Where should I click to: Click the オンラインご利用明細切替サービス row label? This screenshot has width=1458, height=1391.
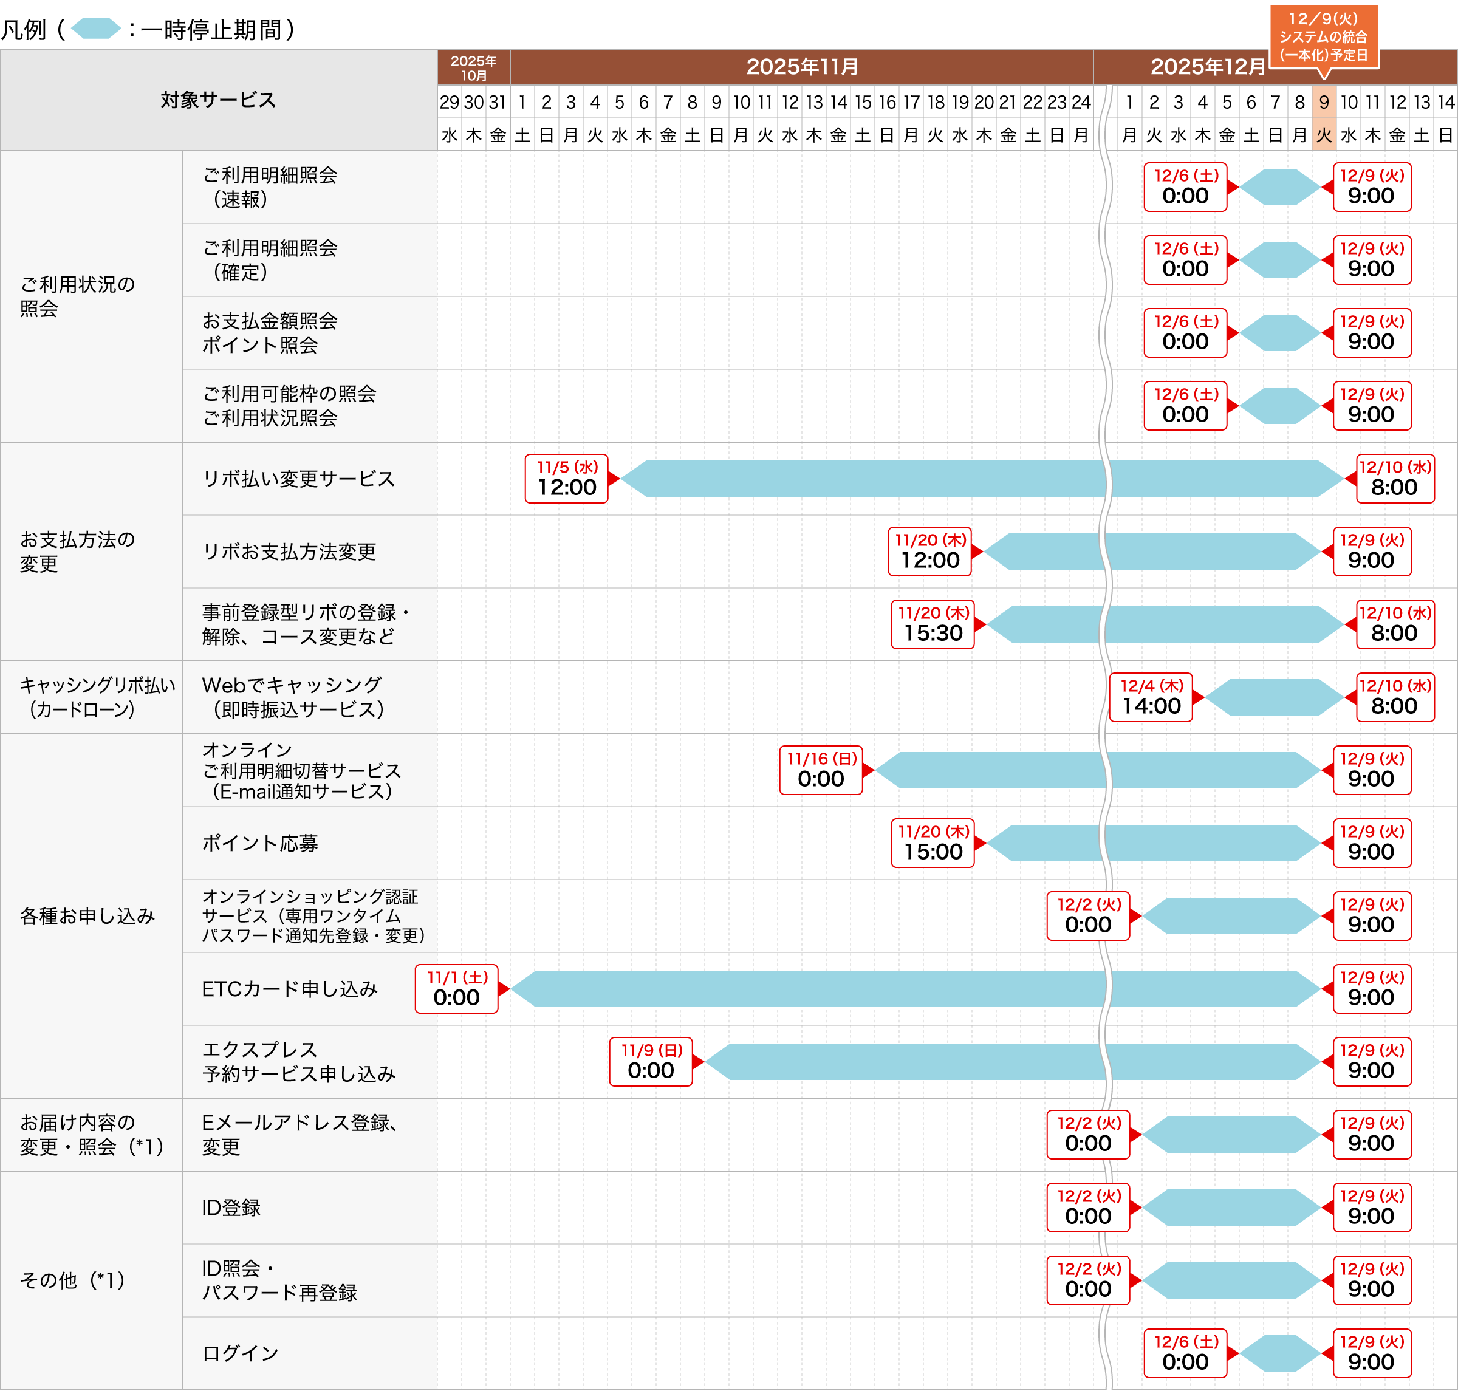point(302,770)
